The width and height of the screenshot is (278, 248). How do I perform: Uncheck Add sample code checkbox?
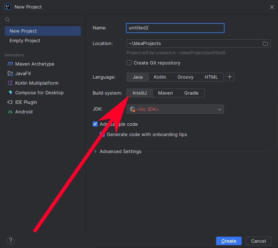(x=95, y=124)
